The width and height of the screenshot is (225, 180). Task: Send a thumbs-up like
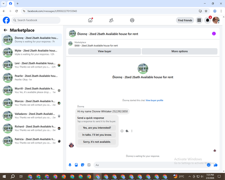coord(216,165)
